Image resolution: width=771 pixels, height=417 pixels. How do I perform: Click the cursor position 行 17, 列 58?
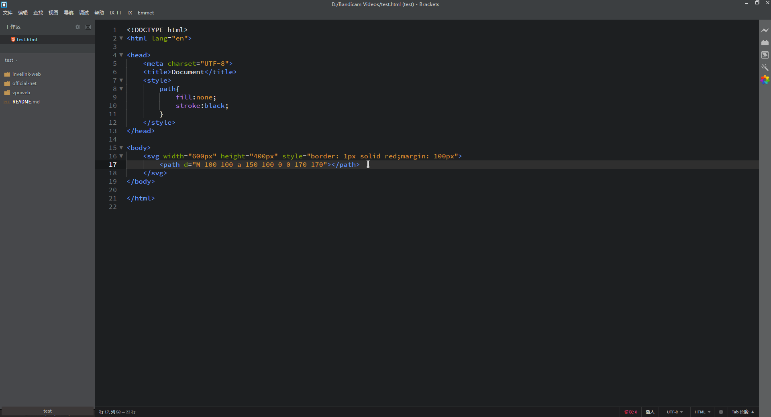click(x=110, y=412)
